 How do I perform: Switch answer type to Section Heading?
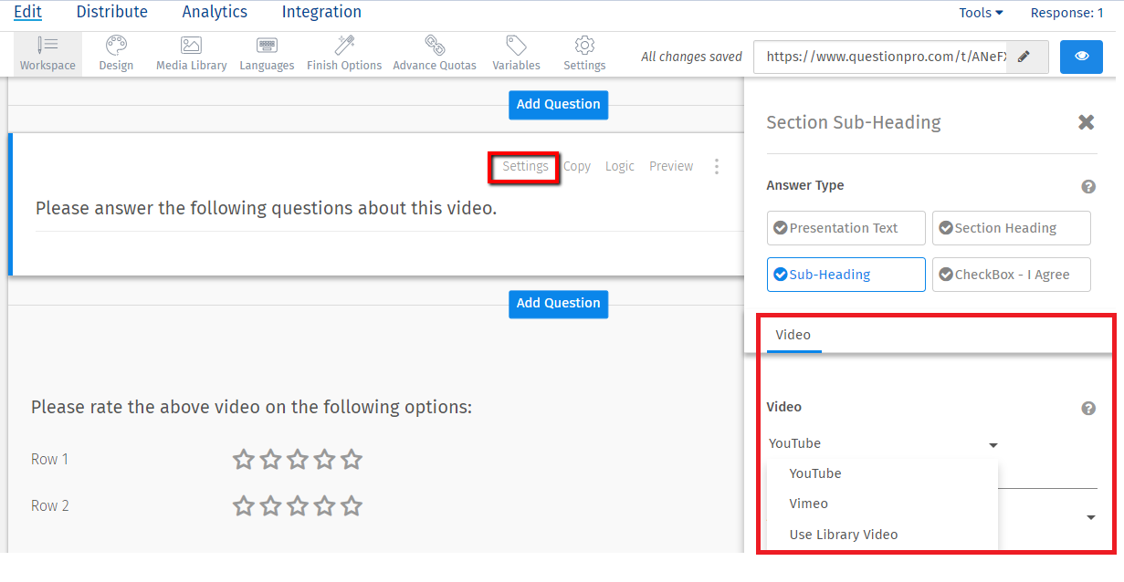tap(1011, 227)
